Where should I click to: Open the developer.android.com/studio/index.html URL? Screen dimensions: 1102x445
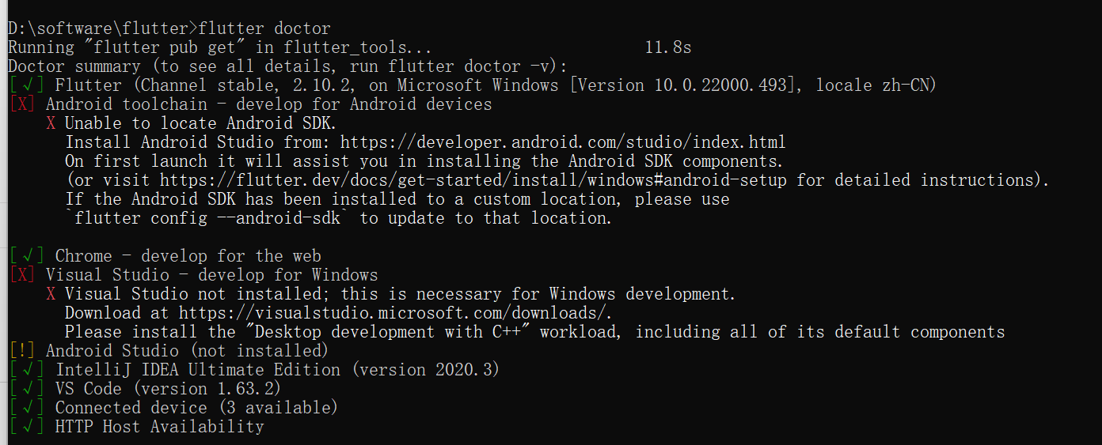pyautogui.click(x=563, y=142)
